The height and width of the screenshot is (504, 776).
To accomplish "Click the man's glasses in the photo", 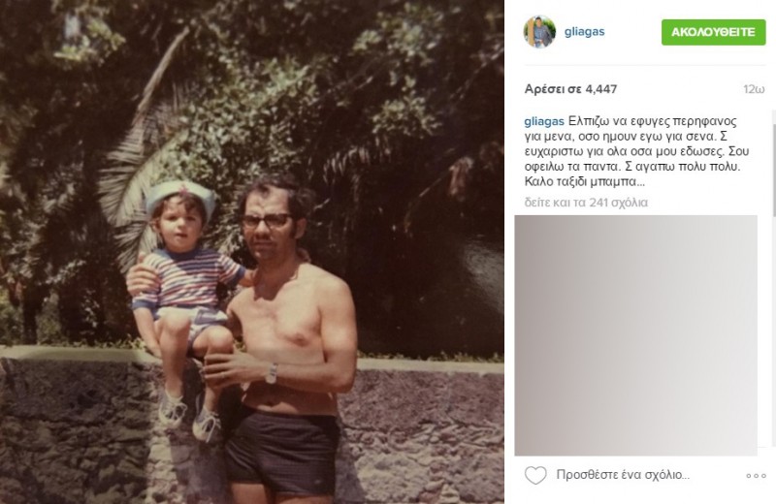I will pos(266,221).
